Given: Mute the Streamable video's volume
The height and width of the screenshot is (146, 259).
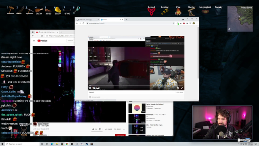Looking at the screenshot, I should coord(94,88).
